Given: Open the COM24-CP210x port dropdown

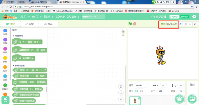Looking at the screenshot, I should [67, 17].
